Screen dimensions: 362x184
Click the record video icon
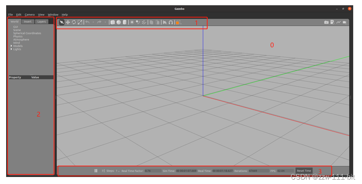pos(344,22)
